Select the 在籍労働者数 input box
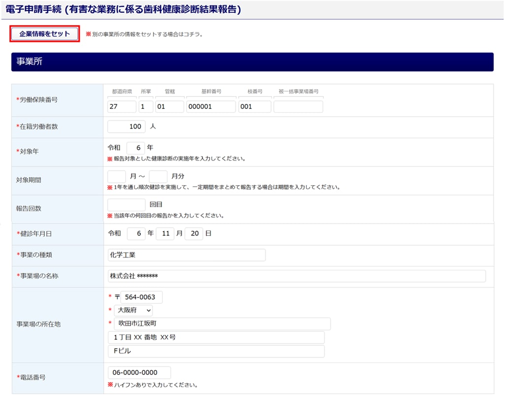 126,127
